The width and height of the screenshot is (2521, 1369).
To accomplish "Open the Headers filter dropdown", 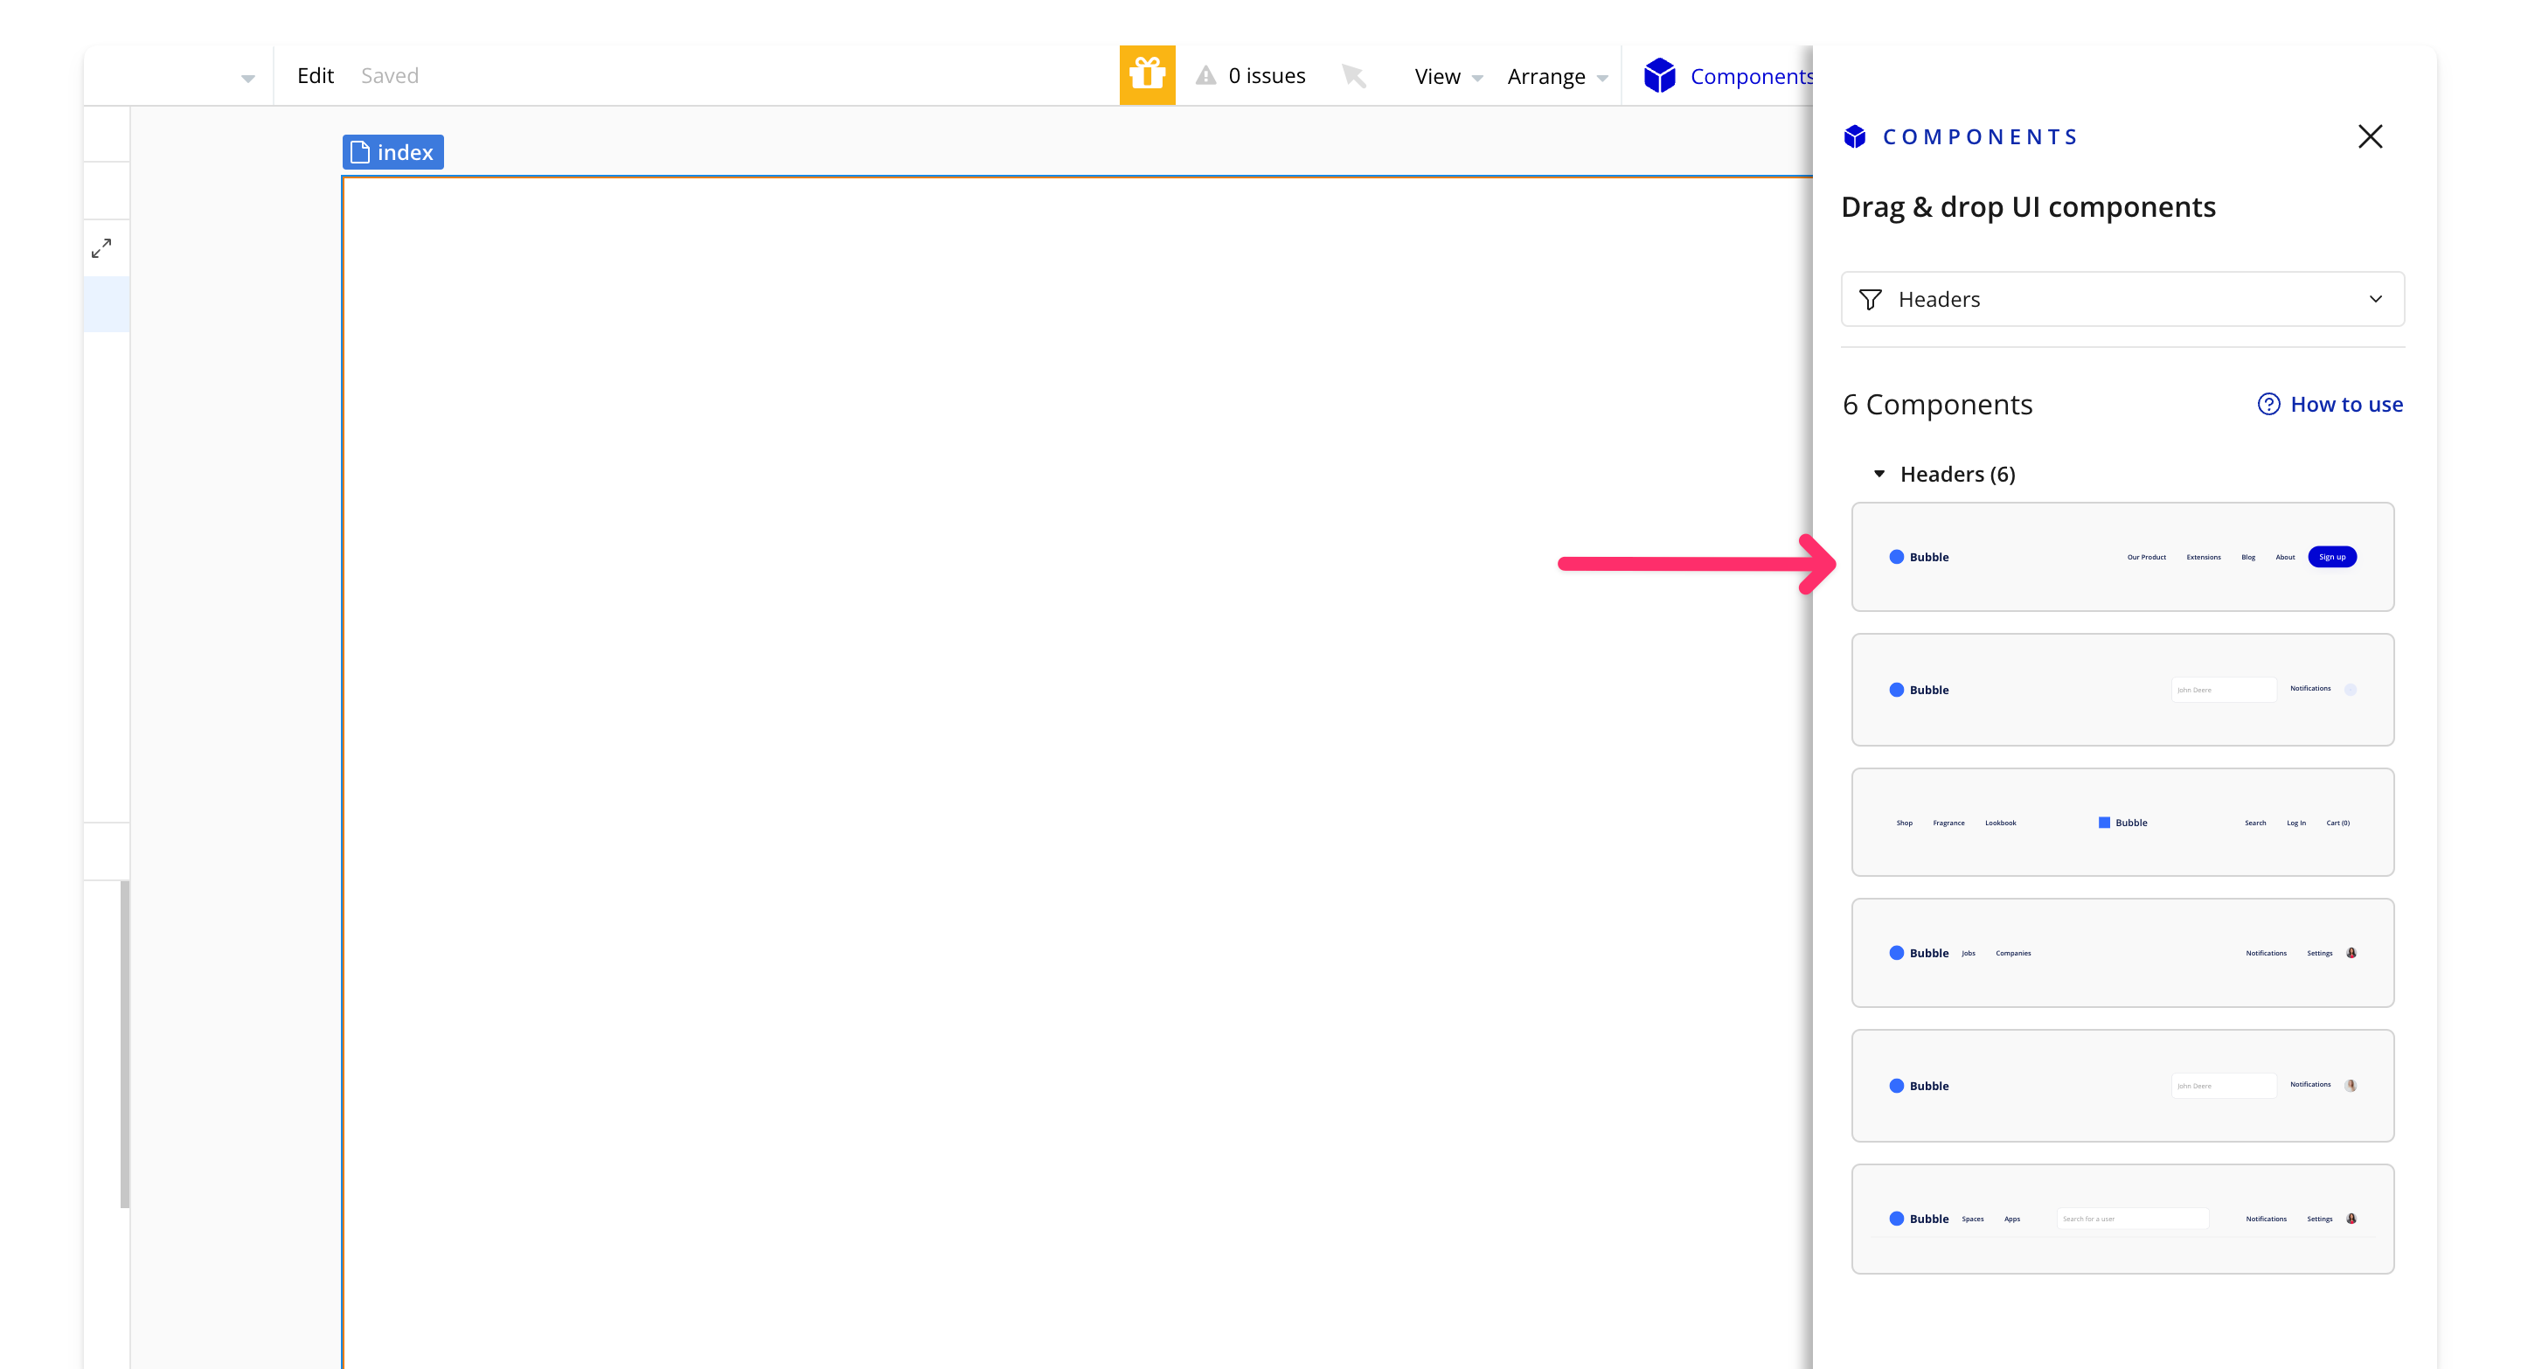I will [2122, 300].
